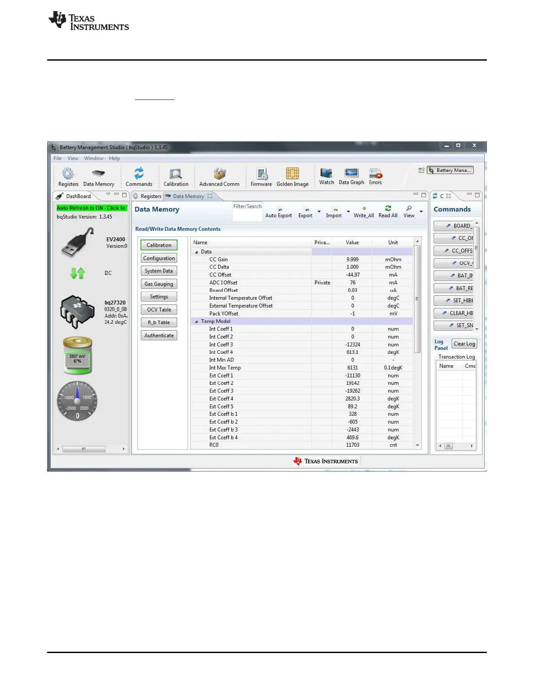The width and height of the screenshot is (534, 691).
Task: Select the Settings category button
Action: click(159, 297)
